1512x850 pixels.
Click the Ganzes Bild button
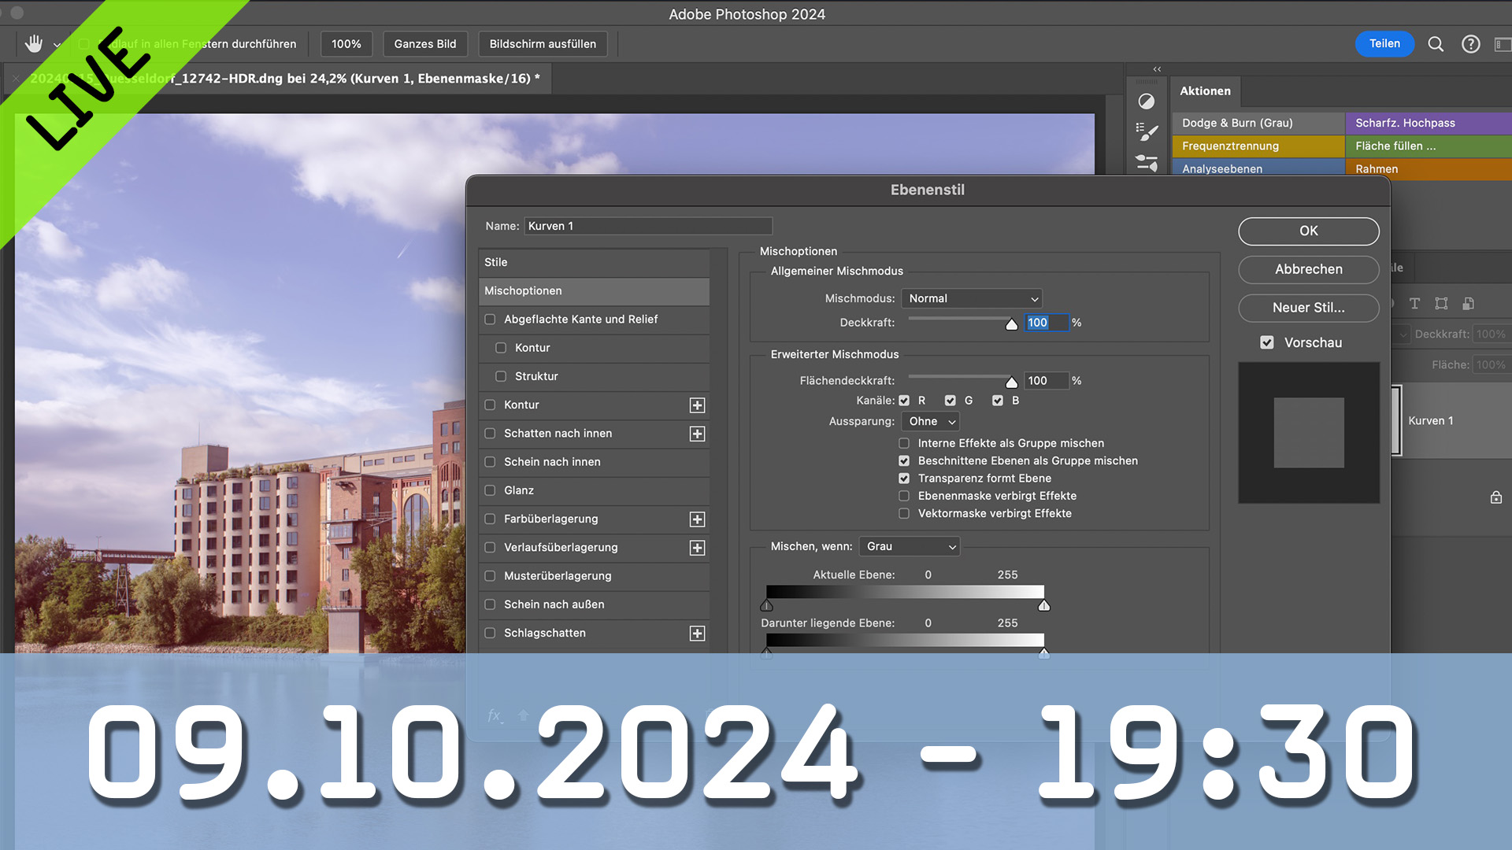(x=425, y=44)
